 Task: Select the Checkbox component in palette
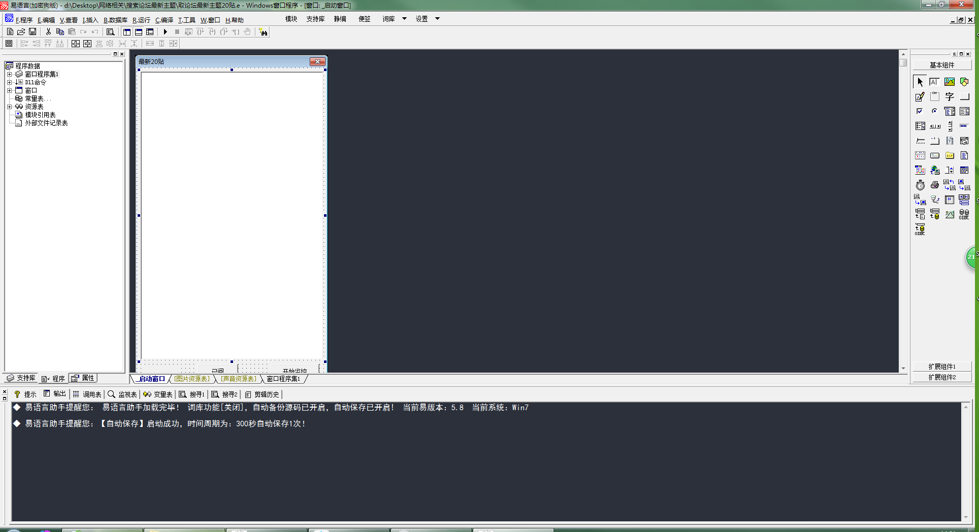click(920, 111)
